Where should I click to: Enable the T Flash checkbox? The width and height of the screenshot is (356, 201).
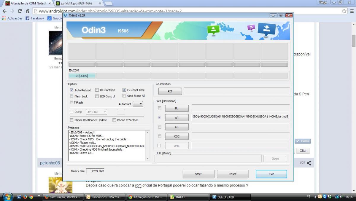click(71, 102)
